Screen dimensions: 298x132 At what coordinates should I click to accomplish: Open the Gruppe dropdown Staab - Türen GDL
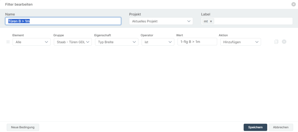coord(73,42)
